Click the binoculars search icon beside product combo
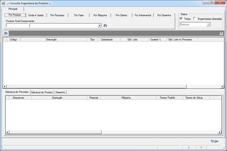227x151 pixels. tap(105, 25)
